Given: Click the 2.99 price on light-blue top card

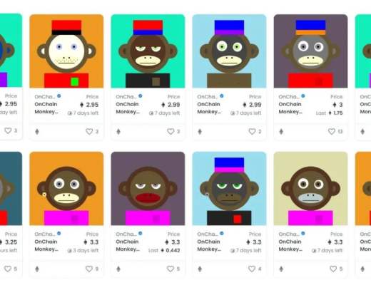Looking at the screenshot, I should tap(252, 105).
